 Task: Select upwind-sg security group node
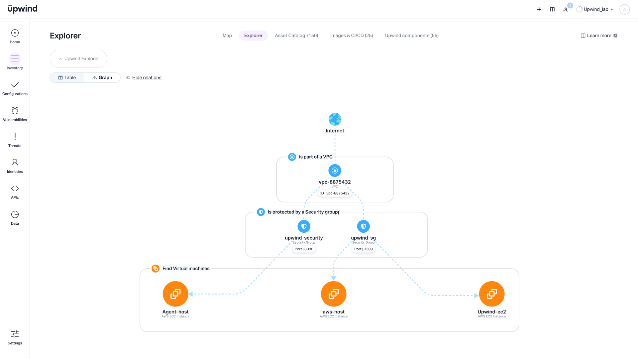pos(364,226)
